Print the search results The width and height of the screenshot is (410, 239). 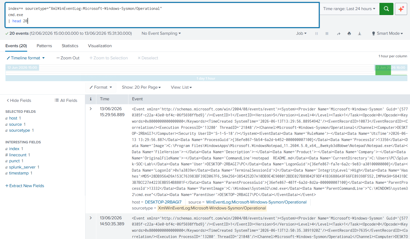point(349,33)
